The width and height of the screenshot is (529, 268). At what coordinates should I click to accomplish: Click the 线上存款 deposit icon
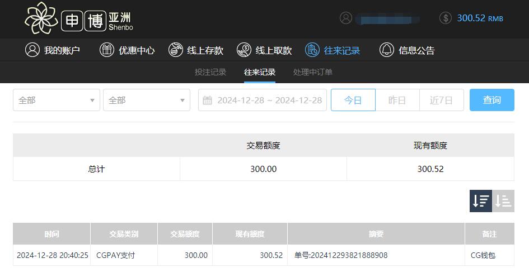(175, 50)
